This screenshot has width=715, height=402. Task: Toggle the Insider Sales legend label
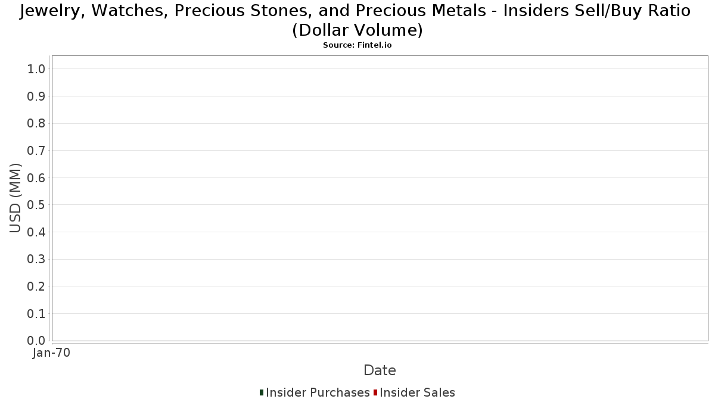(417, 392)
